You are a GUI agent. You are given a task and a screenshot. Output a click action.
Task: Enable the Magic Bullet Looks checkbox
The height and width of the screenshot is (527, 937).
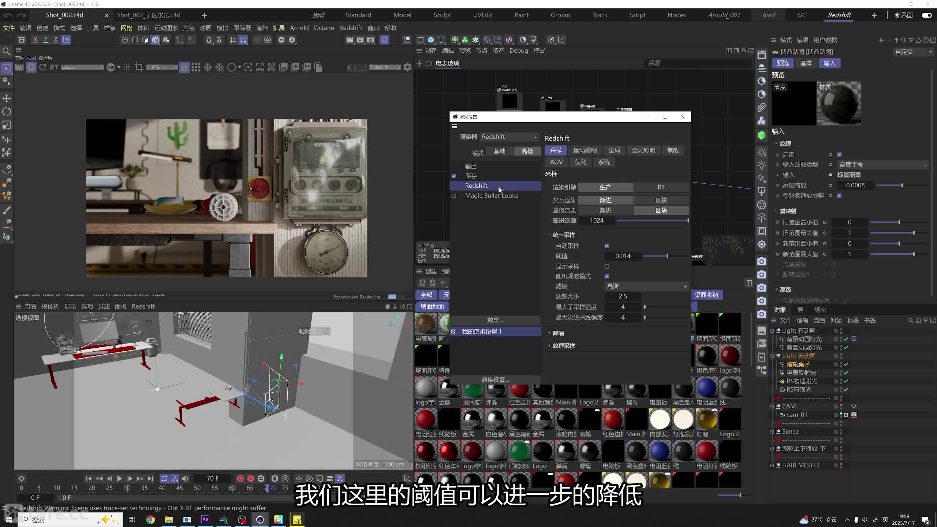454,196
